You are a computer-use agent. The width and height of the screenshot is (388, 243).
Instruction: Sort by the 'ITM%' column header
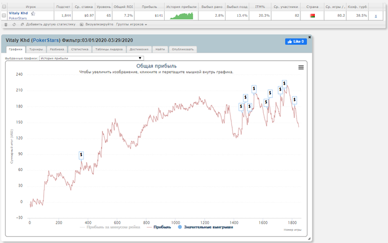pos(260,7)
